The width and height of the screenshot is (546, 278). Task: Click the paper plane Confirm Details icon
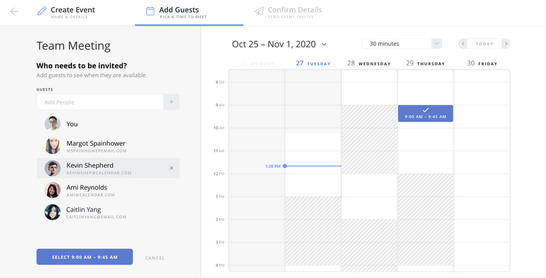(x=259, y=11)
